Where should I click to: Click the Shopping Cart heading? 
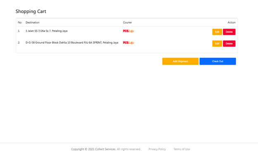(31, 11)
